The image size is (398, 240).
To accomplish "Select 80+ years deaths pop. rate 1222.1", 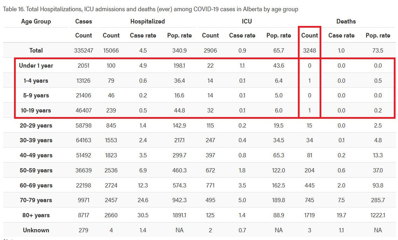I will pos(378,215).
